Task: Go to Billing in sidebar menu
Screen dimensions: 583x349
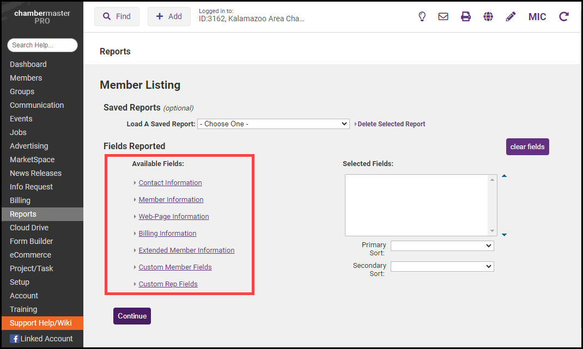Action: point(20,200)
